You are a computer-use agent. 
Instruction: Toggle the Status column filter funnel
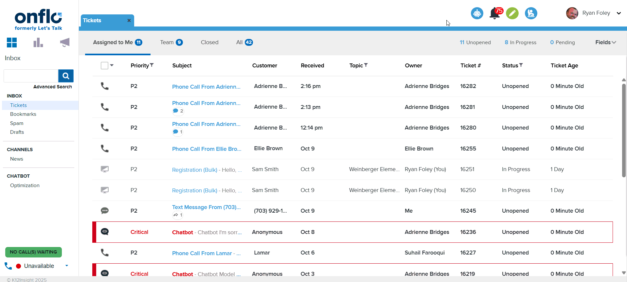521,65
